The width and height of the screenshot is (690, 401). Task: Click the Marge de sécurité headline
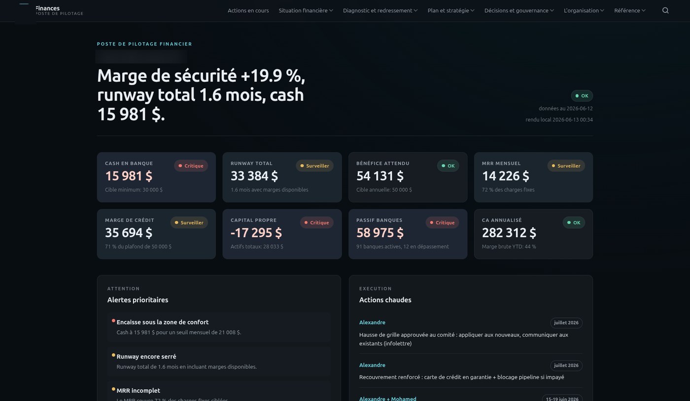click(201, 95)
